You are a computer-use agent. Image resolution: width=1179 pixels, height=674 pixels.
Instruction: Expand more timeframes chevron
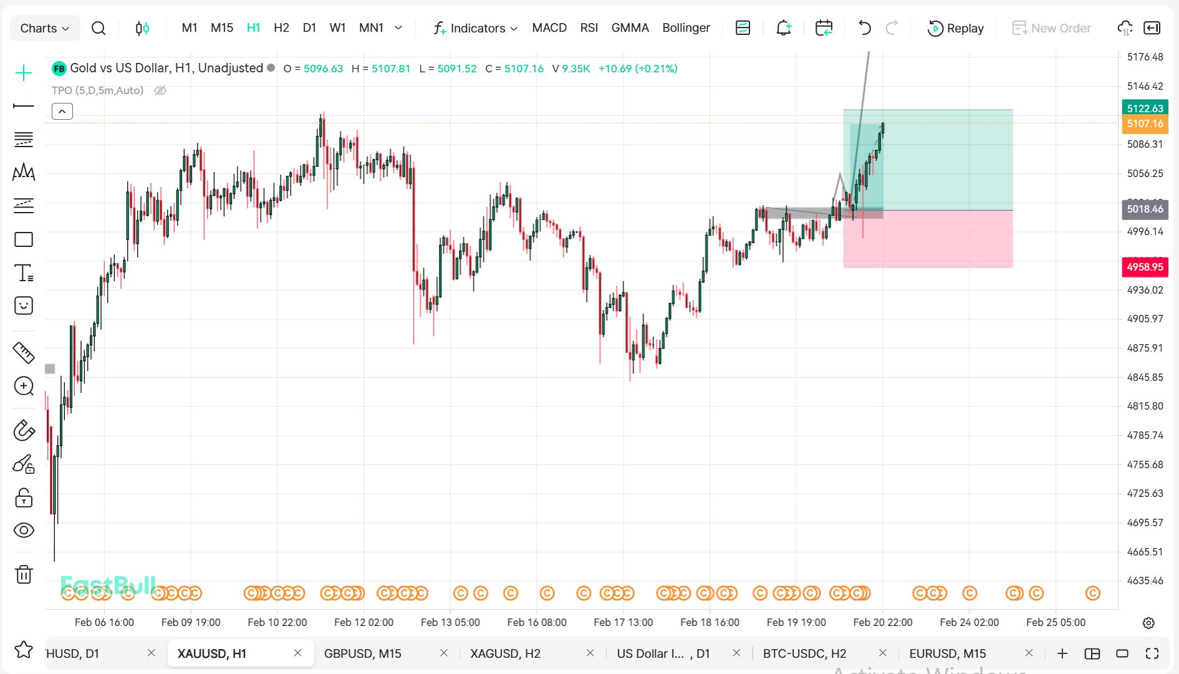coord(398,28)
